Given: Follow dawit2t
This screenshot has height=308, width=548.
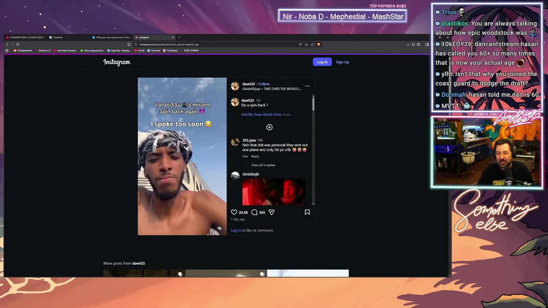Looking at the screenshot, I should click(264, 84).
